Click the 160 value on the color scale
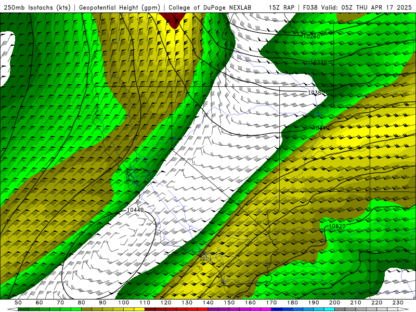Image resolution: width=416 pixels, height=312 pixels. [x=251, y=303]
